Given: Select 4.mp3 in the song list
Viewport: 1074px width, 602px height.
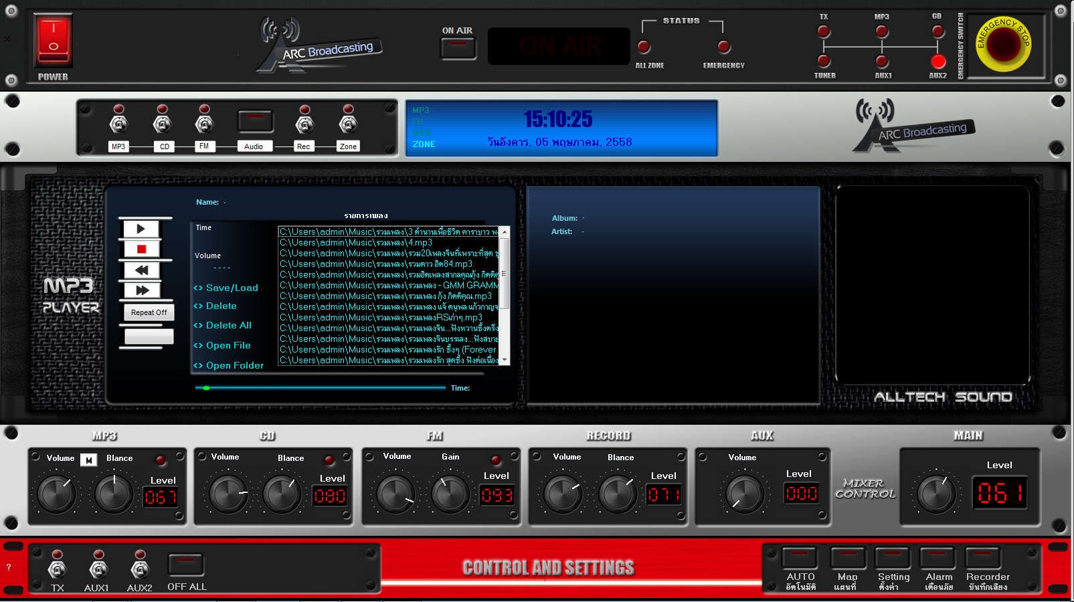Looking at the screenshot, I should coord(356,243).
